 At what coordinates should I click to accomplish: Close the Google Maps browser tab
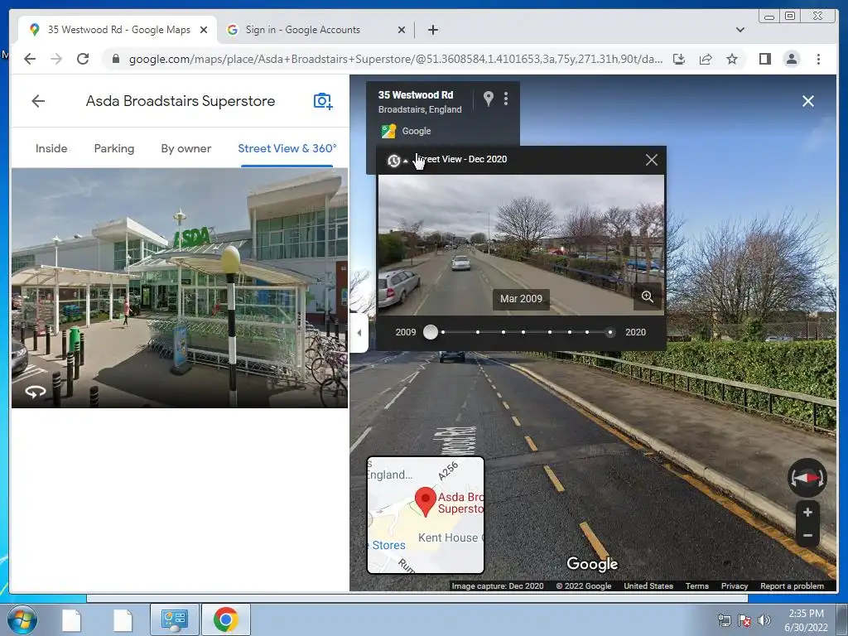point(204,30)
